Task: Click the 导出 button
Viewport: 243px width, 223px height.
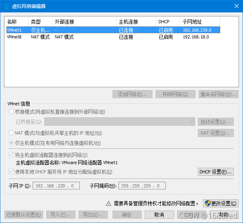Action: [x=93, y=215]
